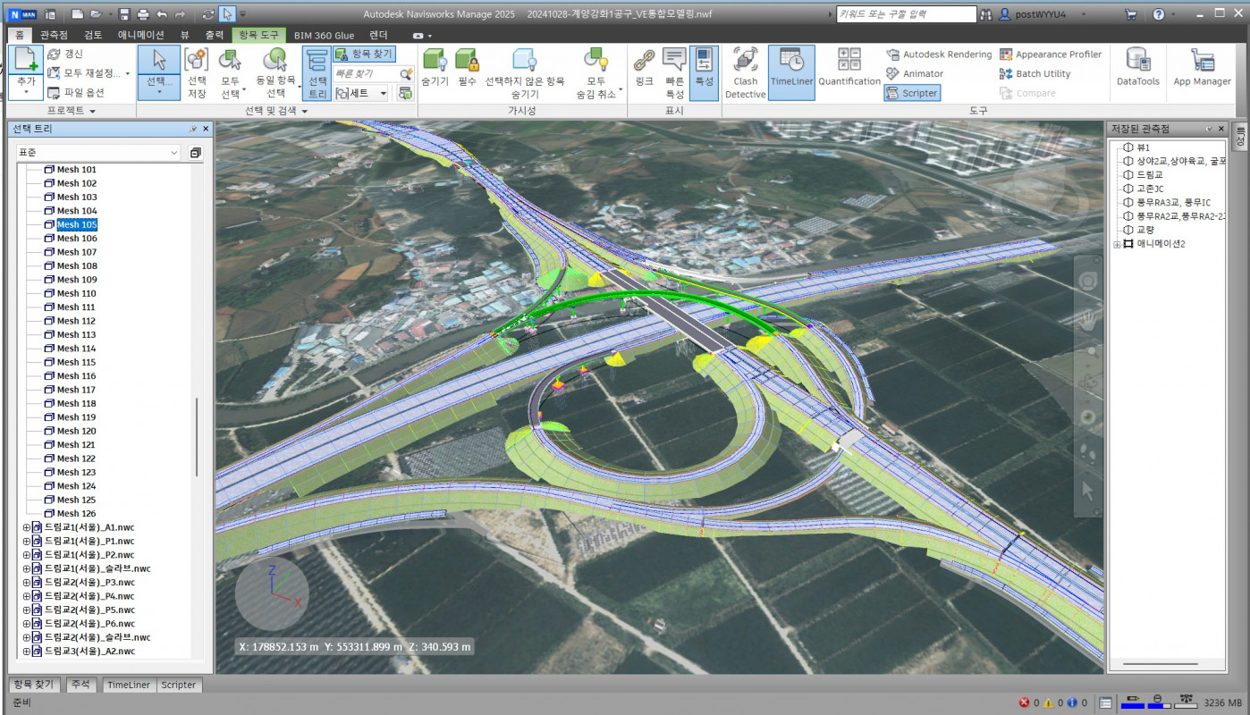Toggle the Selection Tree (선택 트리) panel
The image size is (1250, 715).
[317, 71]
